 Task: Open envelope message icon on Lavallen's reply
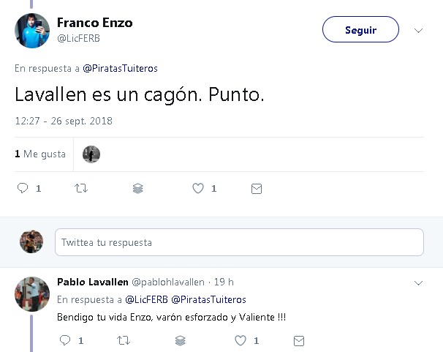coord(298,340)
